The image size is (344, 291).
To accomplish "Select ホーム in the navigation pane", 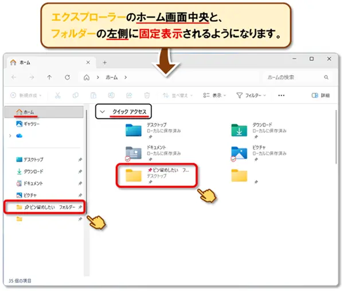I will (44, 112).
